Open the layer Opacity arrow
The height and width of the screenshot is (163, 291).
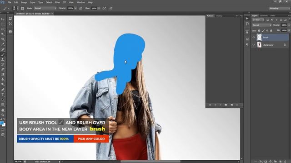click(x=289, y=25)
